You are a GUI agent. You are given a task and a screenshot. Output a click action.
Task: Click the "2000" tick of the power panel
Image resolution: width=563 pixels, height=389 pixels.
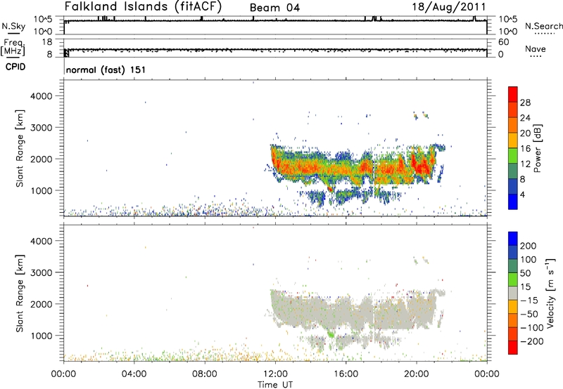(42, 159)
